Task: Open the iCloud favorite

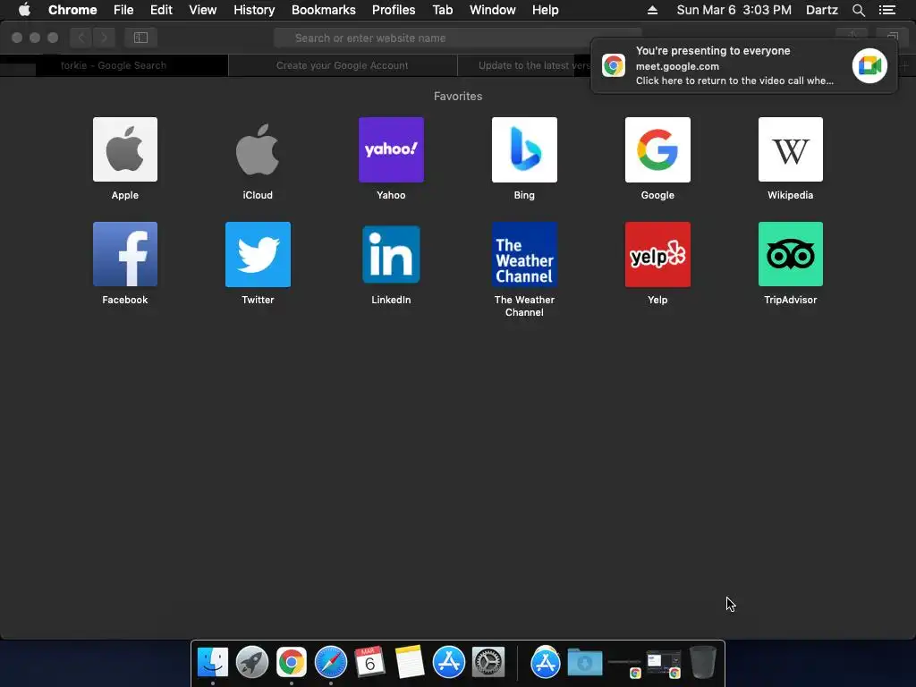Action: tap(258, 149)
